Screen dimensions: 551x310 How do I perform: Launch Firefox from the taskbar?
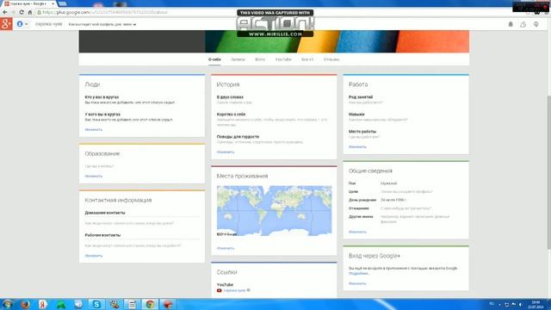(25, 304)
